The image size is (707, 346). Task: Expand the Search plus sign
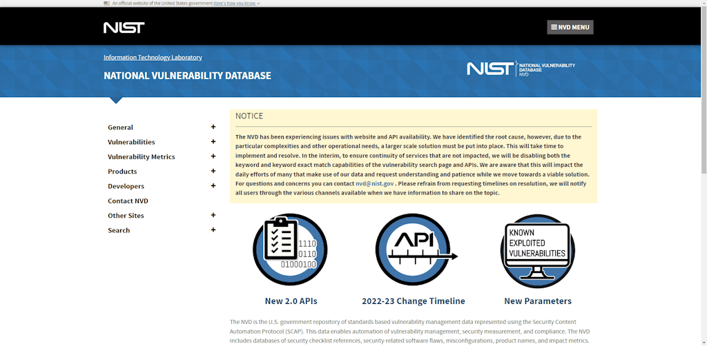pyautogui.click(x=213, y=230)
